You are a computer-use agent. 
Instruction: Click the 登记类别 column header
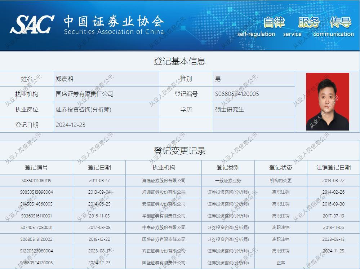pos(228,167)
